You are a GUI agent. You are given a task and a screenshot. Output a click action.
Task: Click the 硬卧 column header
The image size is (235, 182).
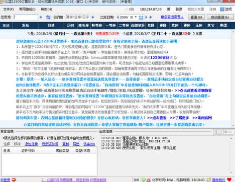tap(163, 25)
